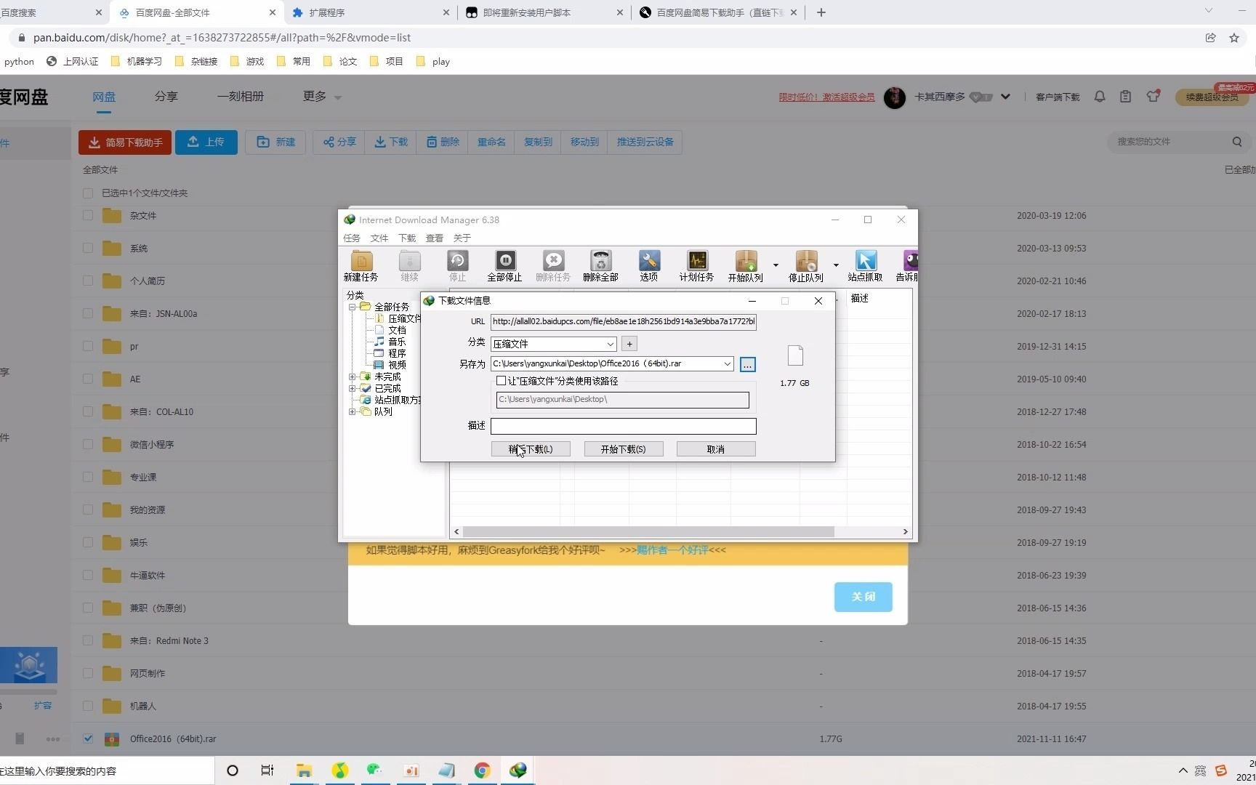1256x785 pixels.
Task: Open the IDM 任务 menu
Action: (352, 238)
